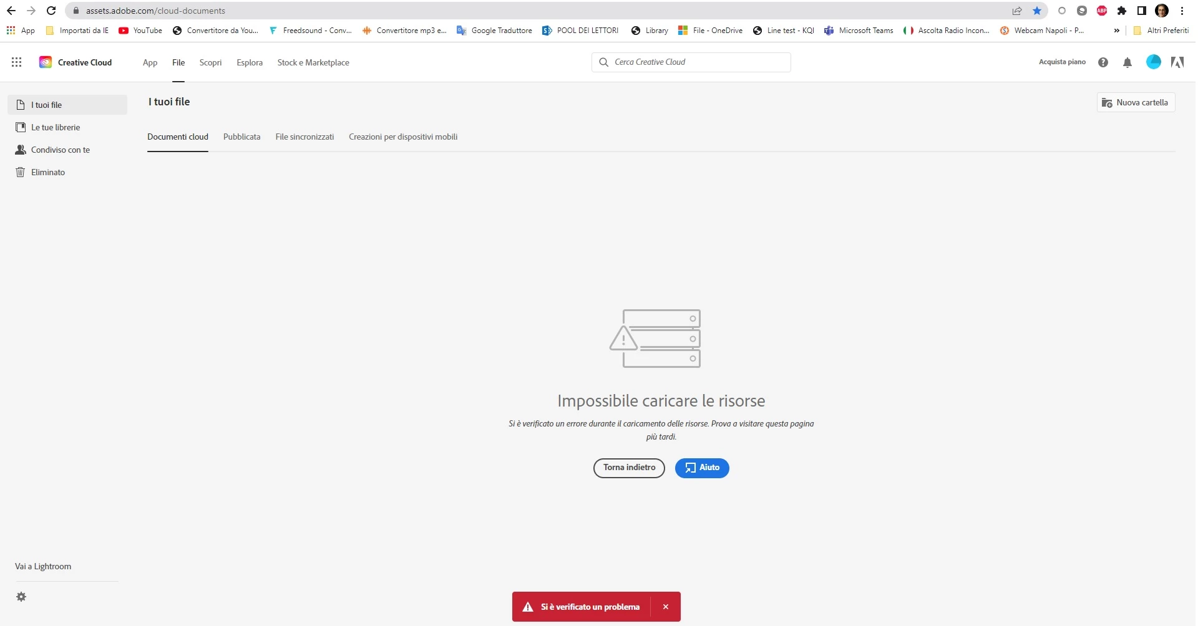Click the Torna indietro button
The image size is (1198, 626).
click(629, 468)
